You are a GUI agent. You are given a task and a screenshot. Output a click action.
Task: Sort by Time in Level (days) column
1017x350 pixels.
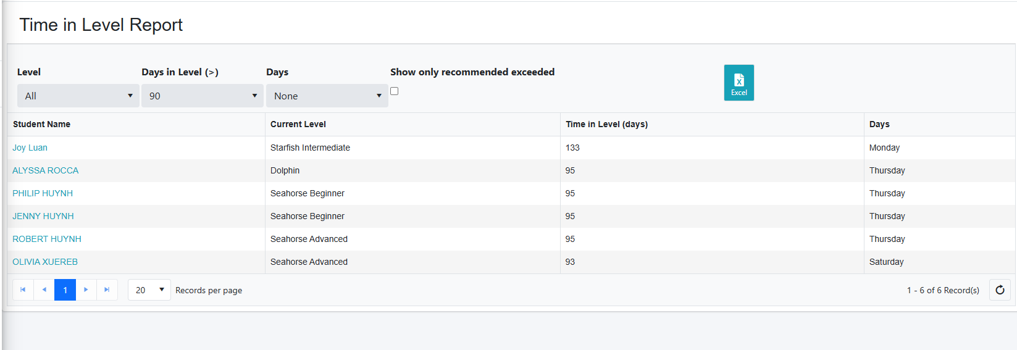coord(606,125)
